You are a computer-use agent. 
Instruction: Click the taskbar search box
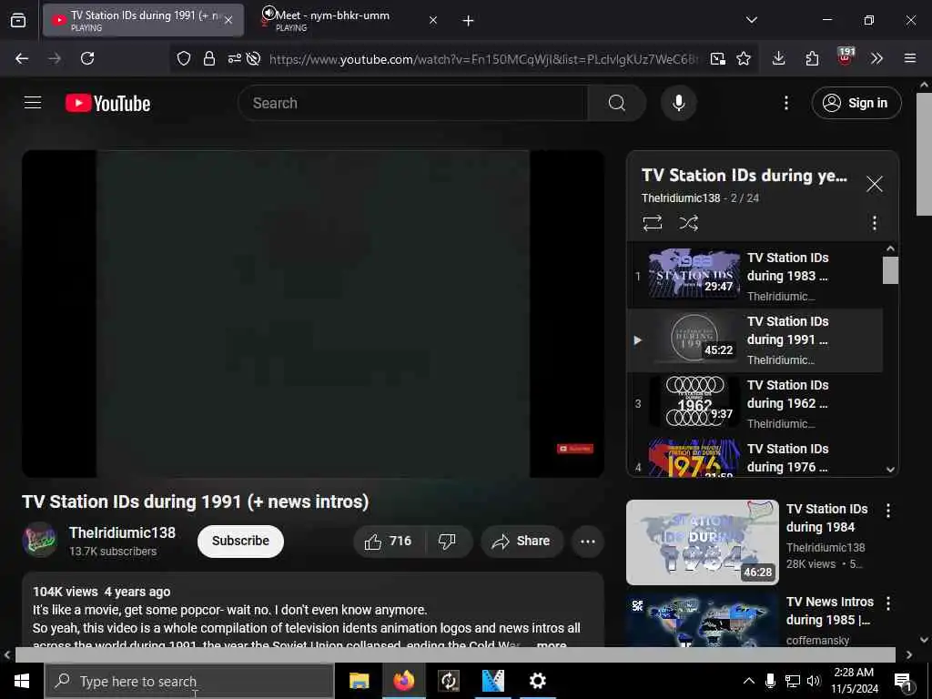tap(189, 681)
